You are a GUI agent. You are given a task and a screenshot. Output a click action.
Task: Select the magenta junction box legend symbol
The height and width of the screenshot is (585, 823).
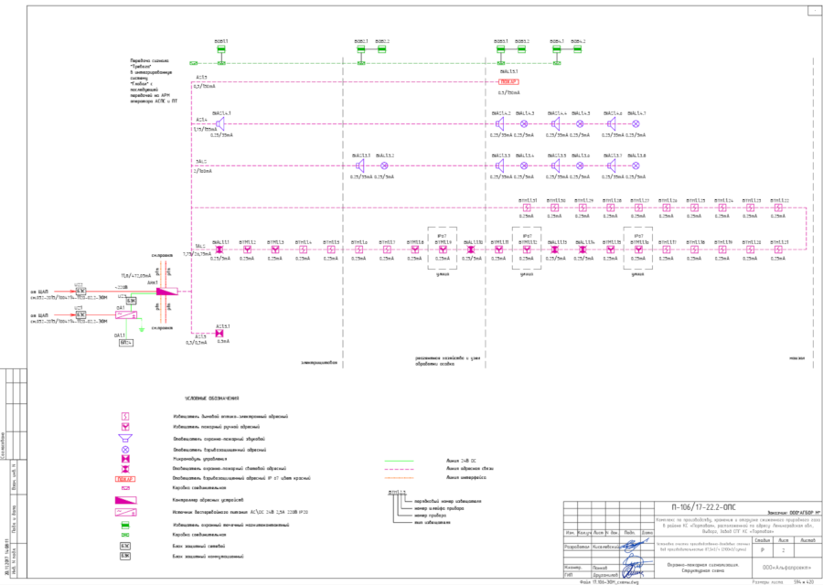(x=125, y=488)
